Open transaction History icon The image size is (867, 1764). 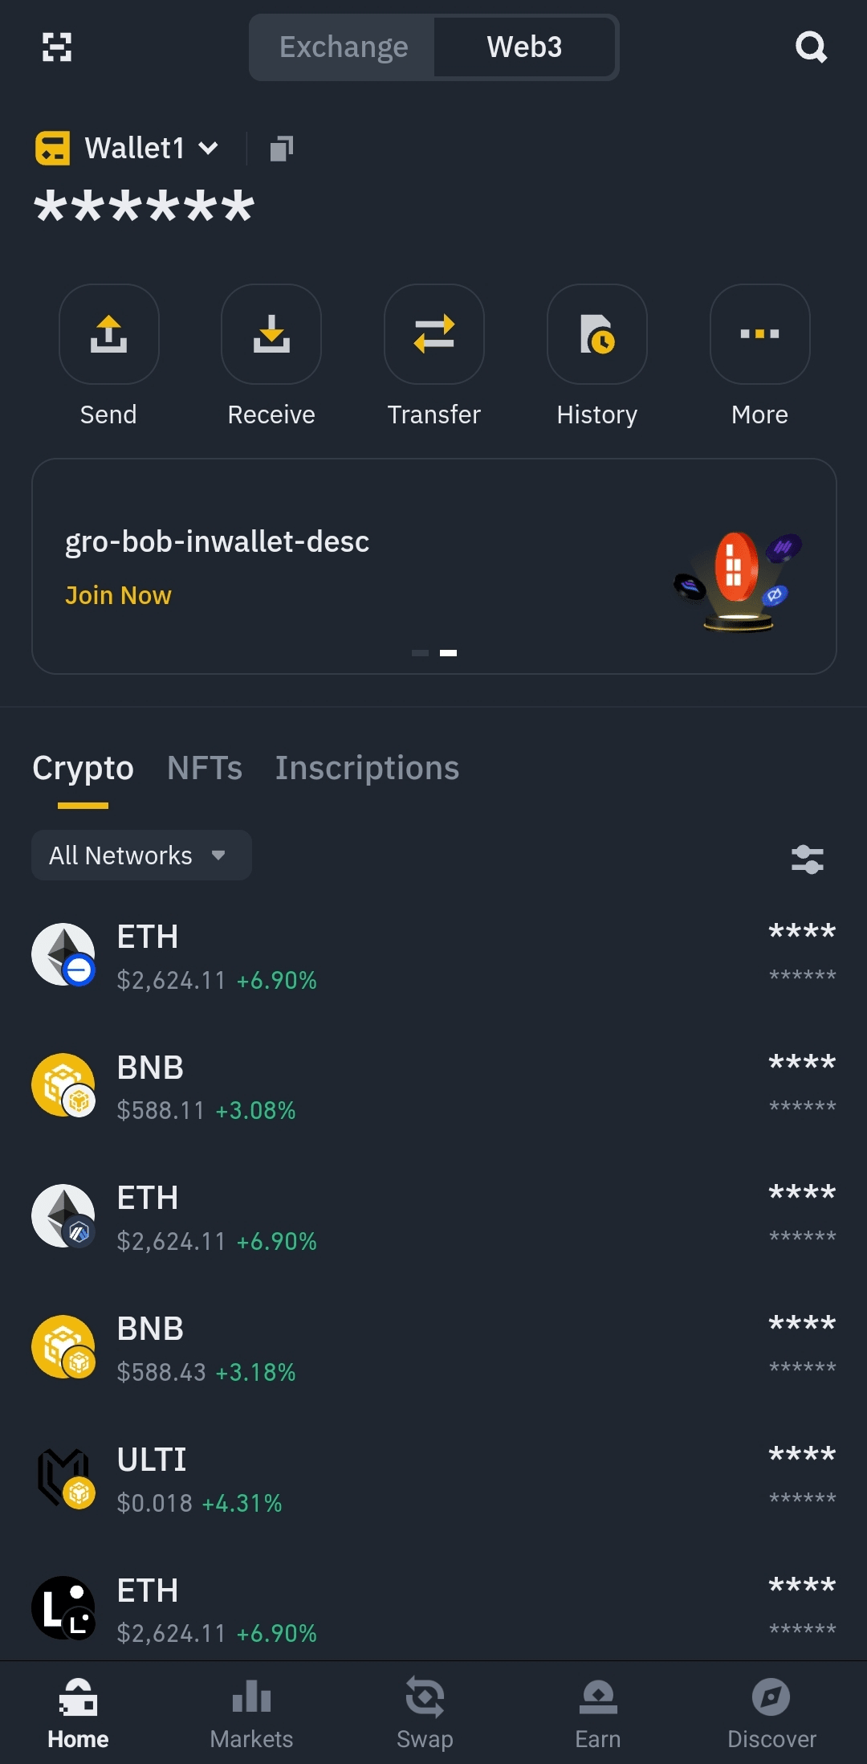[x=597, y=334]
